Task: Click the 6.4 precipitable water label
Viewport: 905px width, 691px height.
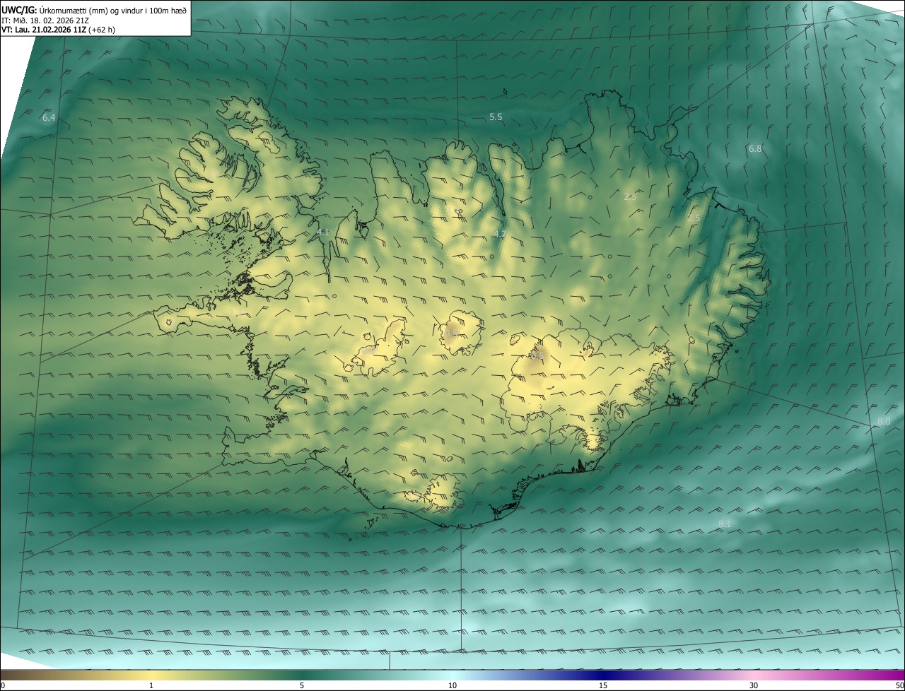Action: click(x=49, y=117)
